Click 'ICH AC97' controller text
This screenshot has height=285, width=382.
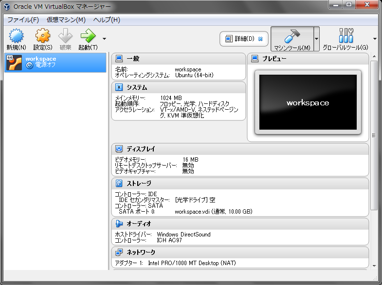click(x=169, y=240)
